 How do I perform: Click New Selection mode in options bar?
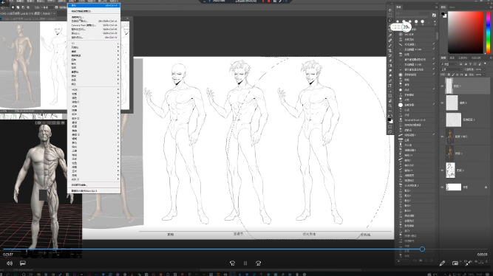coord(13,7)
